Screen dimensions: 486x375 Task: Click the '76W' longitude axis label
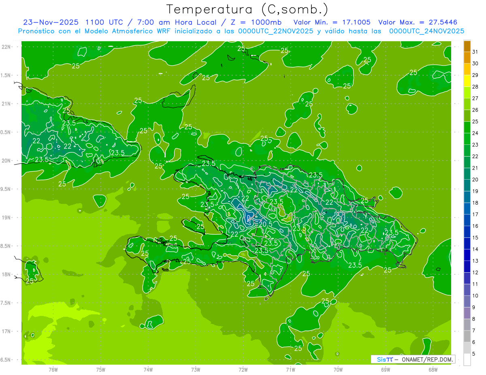[x=53, y=369]
